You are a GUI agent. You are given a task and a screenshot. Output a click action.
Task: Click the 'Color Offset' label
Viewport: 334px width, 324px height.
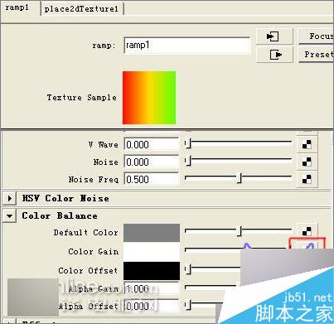(x=88, y=270)
